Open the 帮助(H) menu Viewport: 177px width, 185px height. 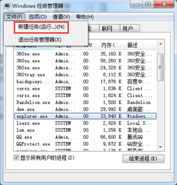tap(85, 17)
